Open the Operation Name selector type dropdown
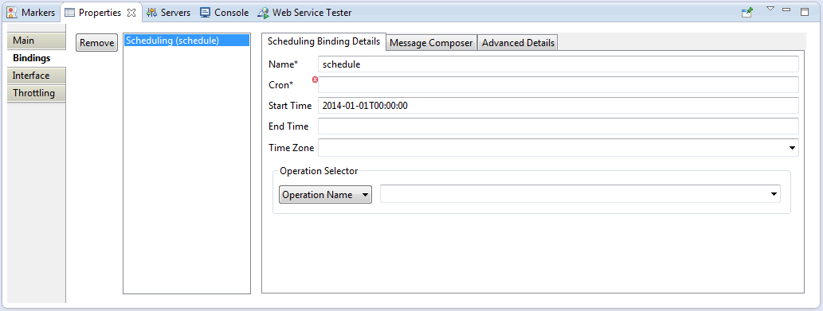The height and width of the screenshot is (311, 823). click(325, 194)
